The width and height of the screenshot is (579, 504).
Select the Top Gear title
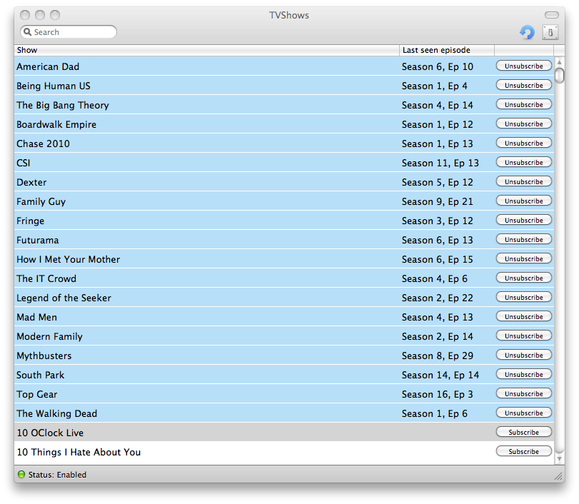point(36,394)
